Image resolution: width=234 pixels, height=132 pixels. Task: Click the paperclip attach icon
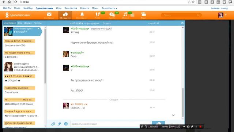click(53, 124)
